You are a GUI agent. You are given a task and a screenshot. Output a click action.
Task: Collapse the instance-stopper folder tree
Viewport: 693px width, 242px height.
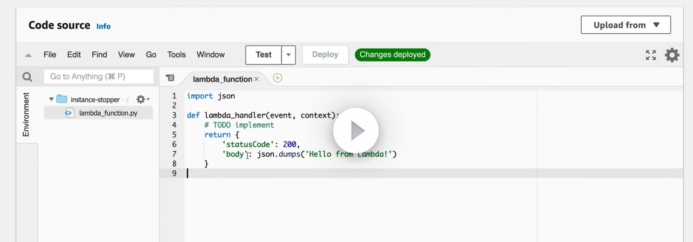tap(51, 100)
